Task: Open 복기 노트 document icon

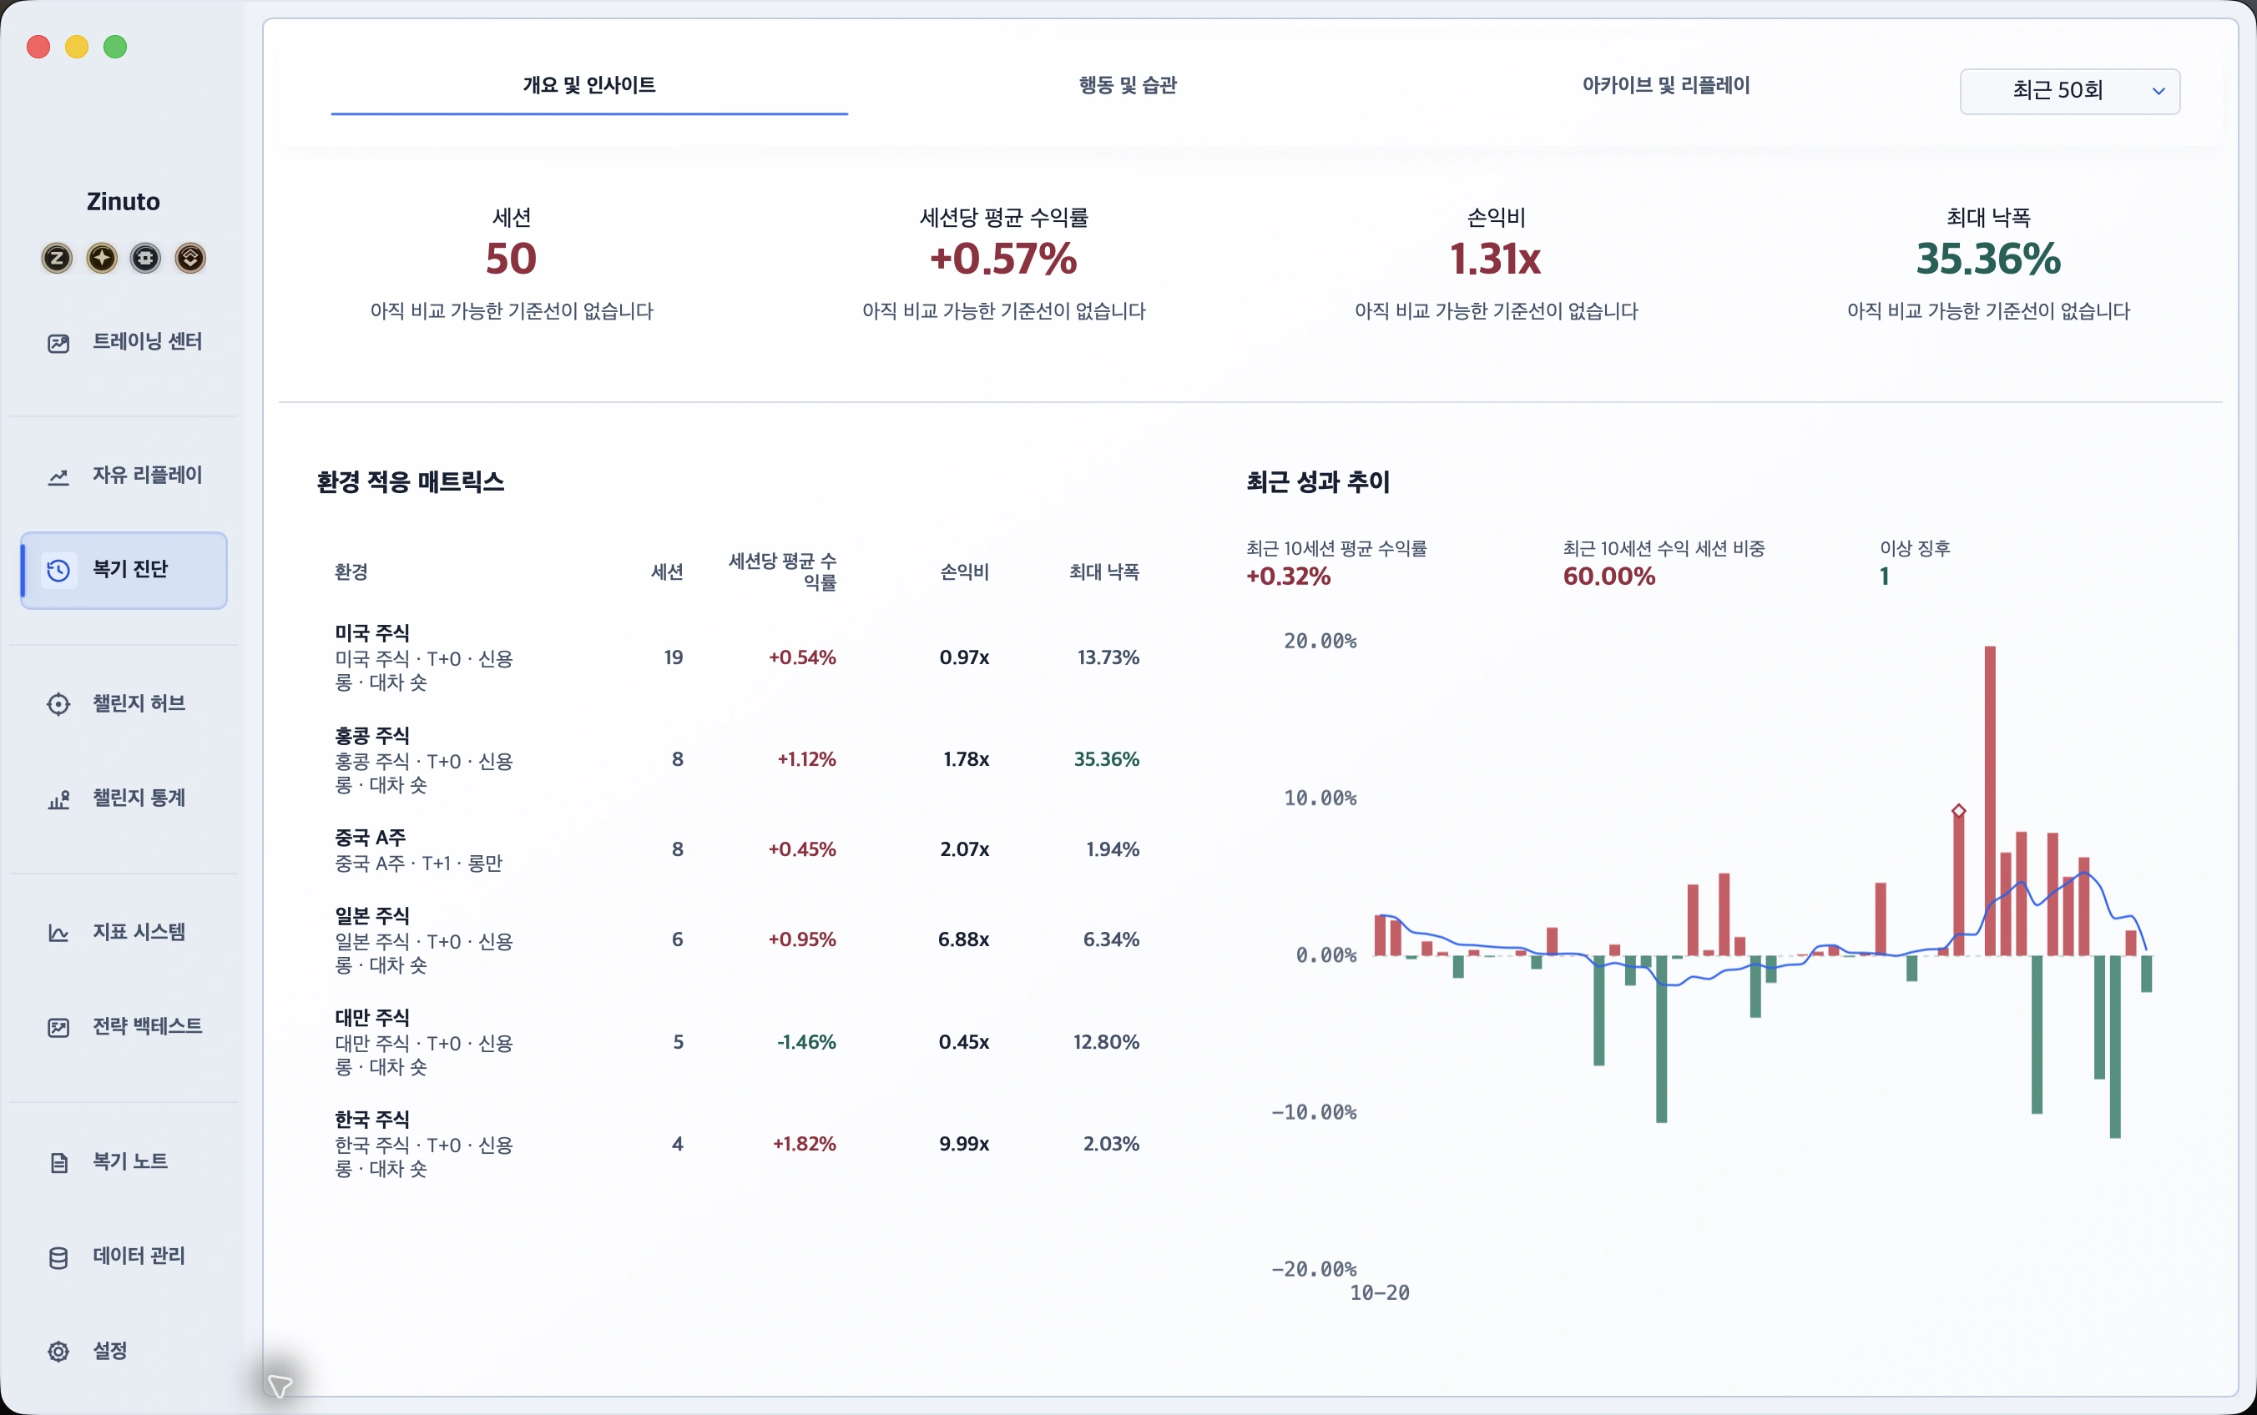Action: pos(58,1162)
